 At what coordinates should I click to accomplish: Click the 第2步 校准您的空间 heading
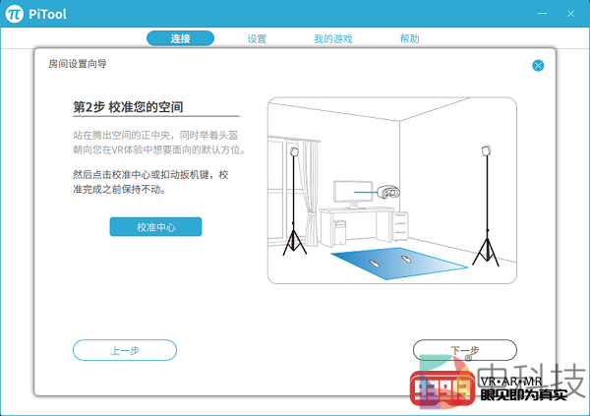tap(129, 105)
